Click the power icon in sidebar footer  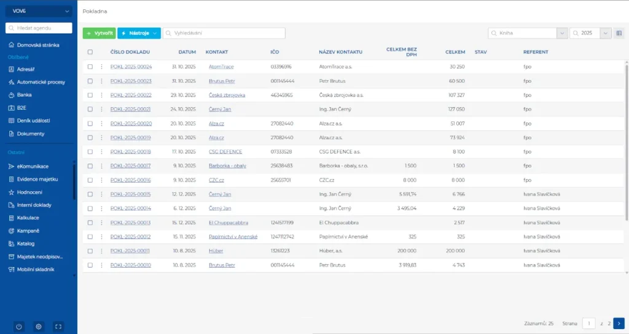(18, 327)
